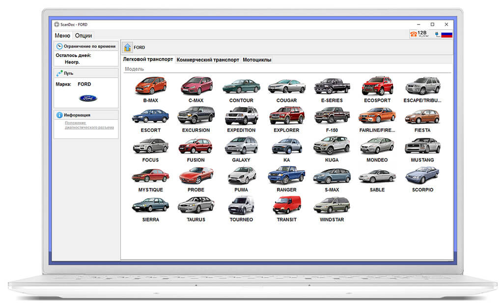Image resolution: width=503 pixels, height=308 pixels.
Task: Select the orange B-MAX car icon
Action: [x=150, y=86]
